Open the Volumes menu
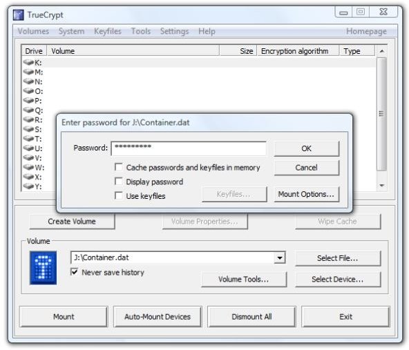Viewport: 409px width, 350px height. point(33,31)
